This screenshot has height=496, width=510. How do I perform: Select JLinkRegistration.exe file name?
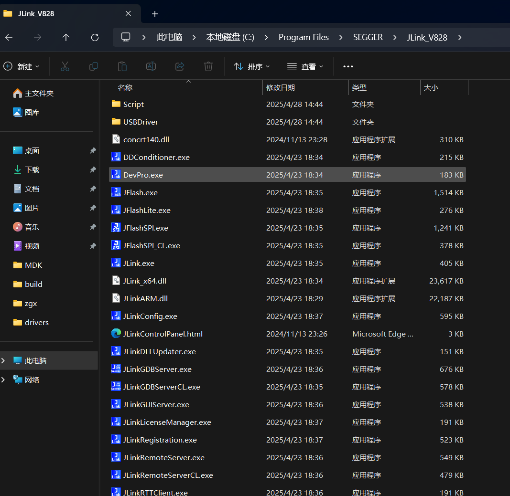click(x=160, y=440)
